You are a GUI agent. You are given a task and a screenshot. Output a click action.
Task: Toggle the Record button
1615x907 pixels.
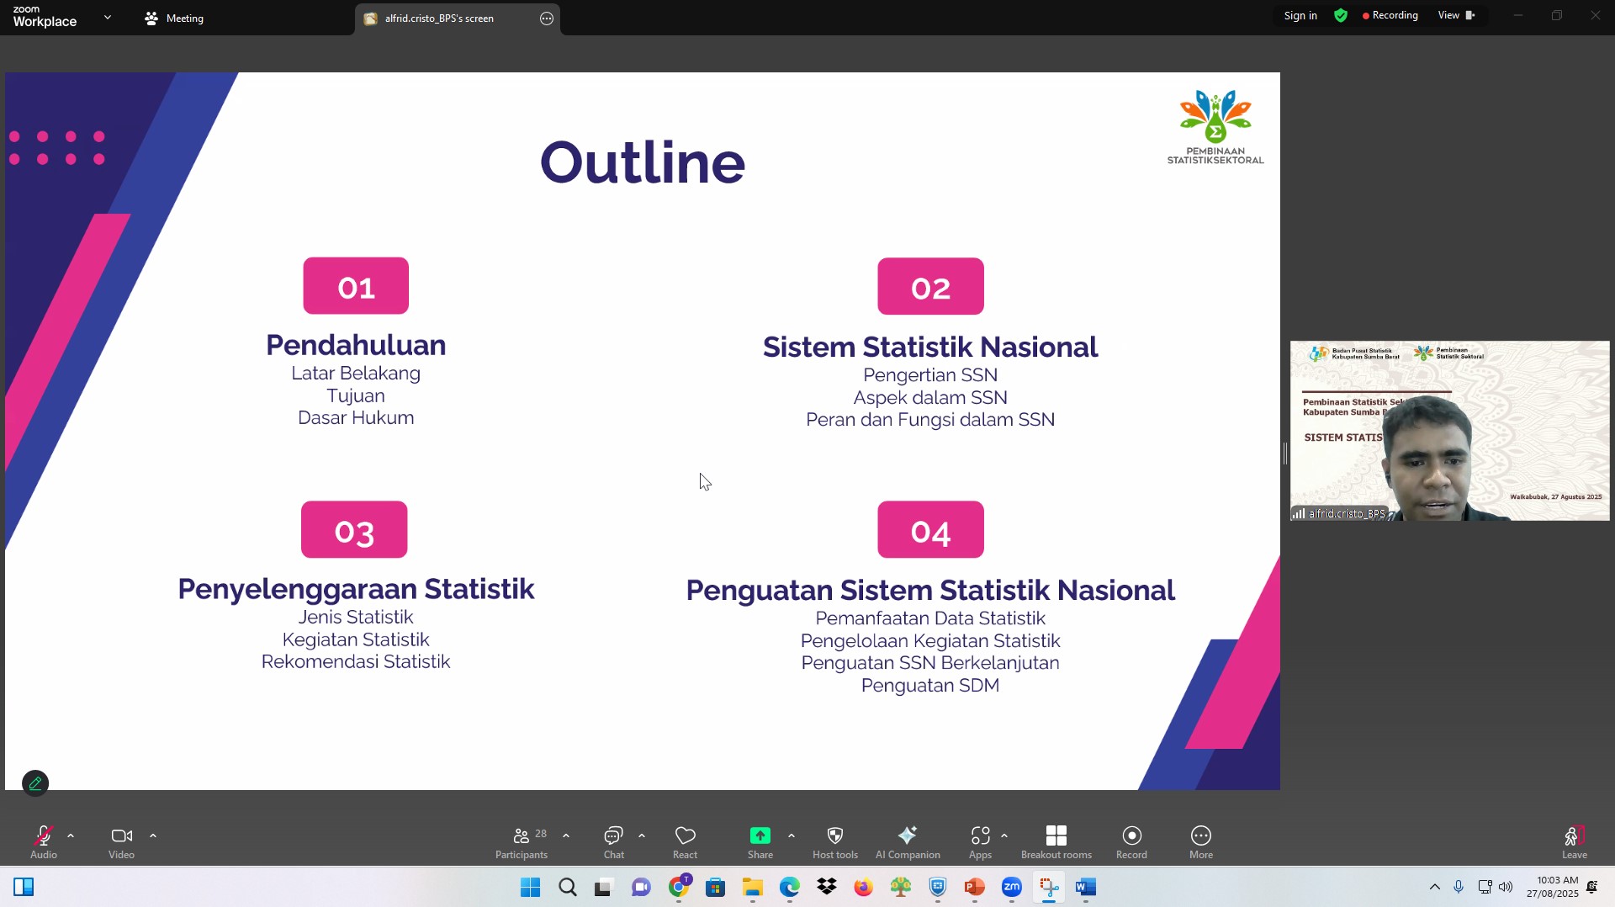pyautogui.click(x=1131, y=842)
